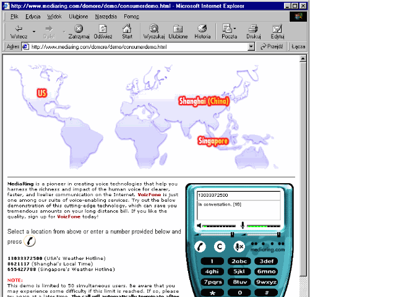This screenshot has height=297, width=396.
Task: Edit the page with Edytuj button
Action: pos(277,32)
